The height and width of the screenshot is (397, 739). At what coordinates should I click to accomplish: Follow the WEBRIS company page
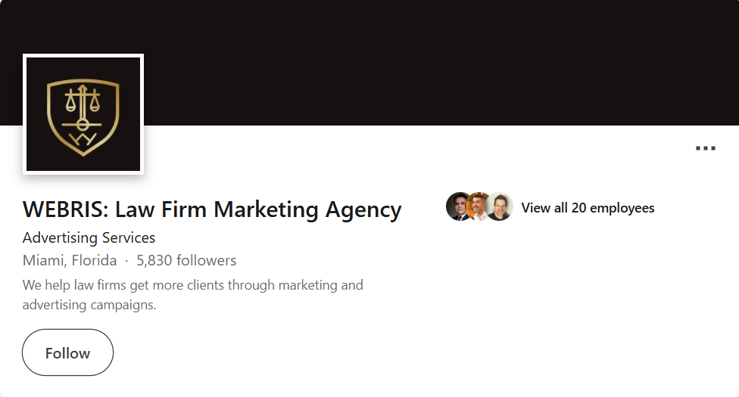click(67, 352)
